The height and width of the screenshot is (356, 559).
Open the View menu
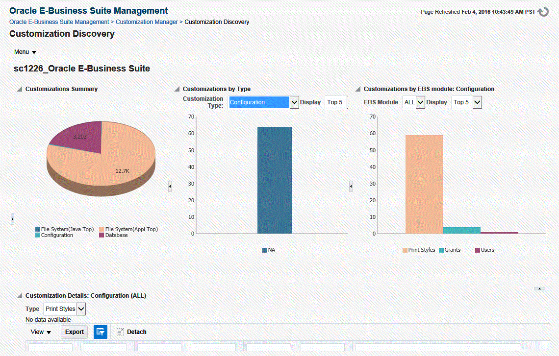point(41,332)
